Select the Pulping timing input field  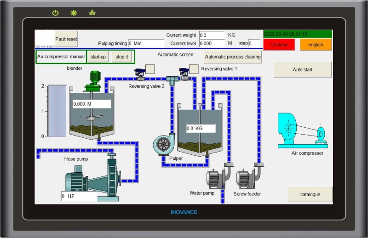tap(146, 43)
